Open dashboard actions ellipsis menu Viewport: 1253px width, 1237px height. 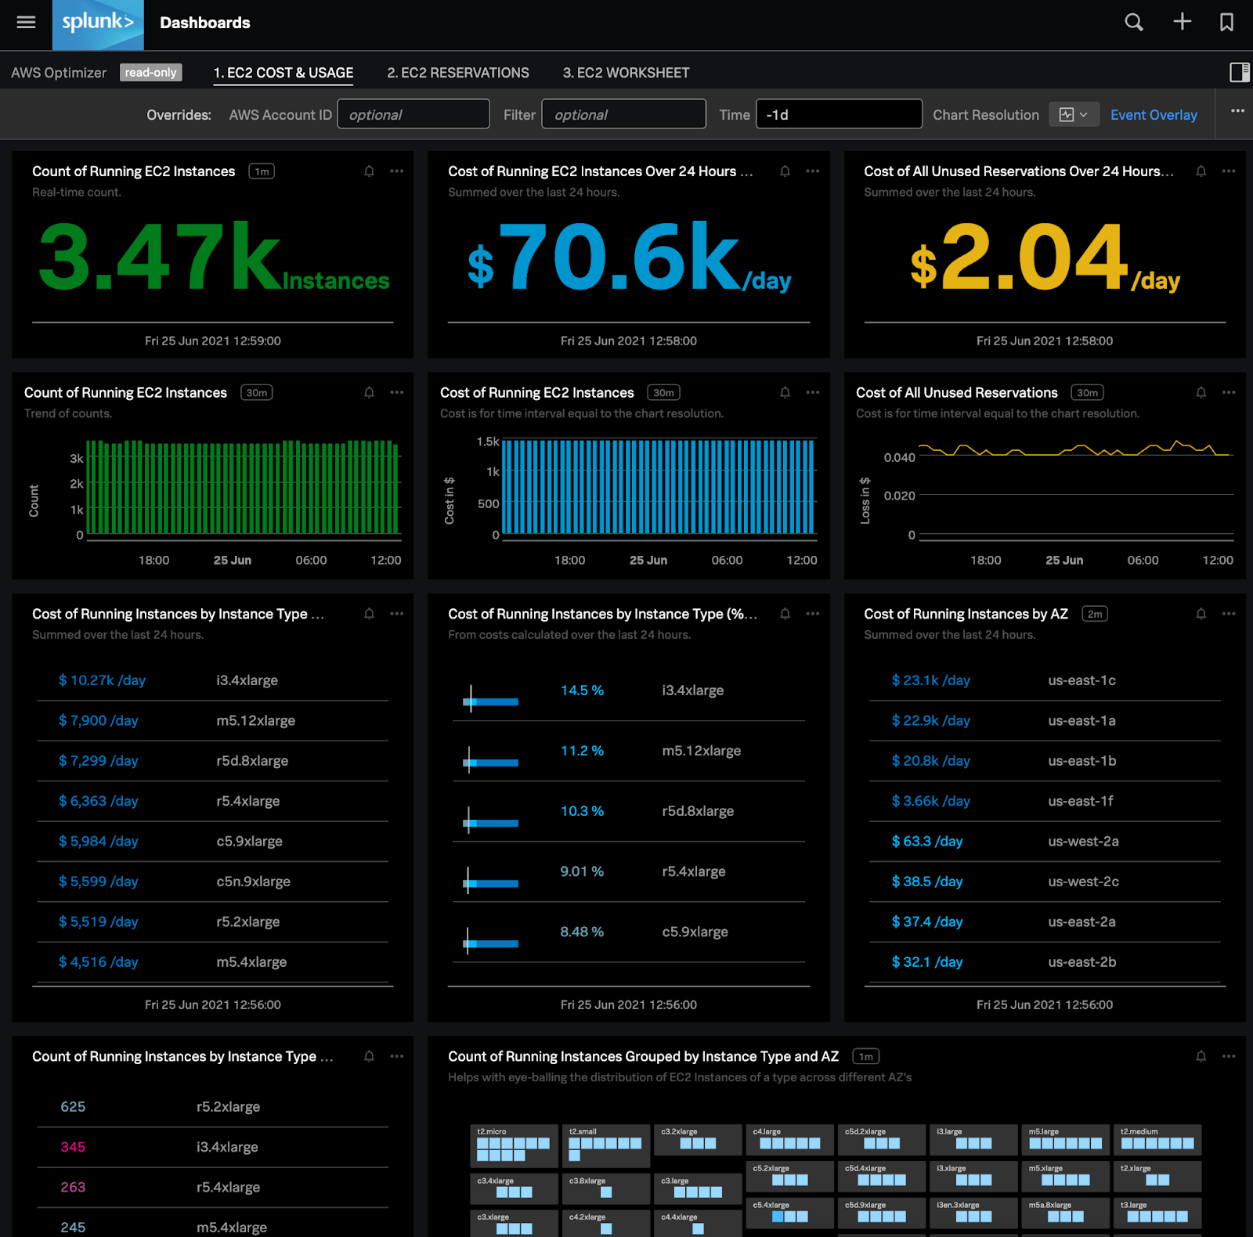1237,111
